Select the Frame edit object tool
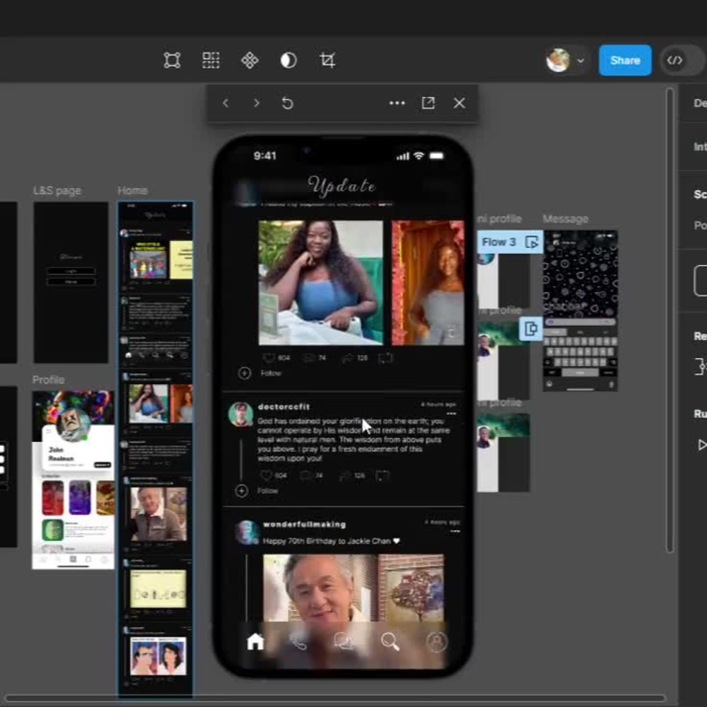 [x=172, y=60]
